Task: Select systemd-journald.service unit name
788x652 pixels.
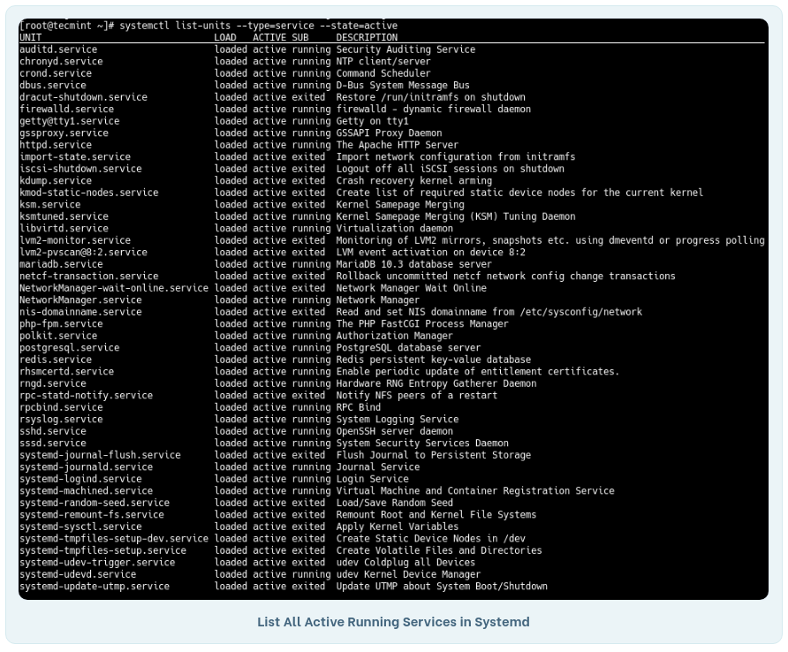Action: 86,467
